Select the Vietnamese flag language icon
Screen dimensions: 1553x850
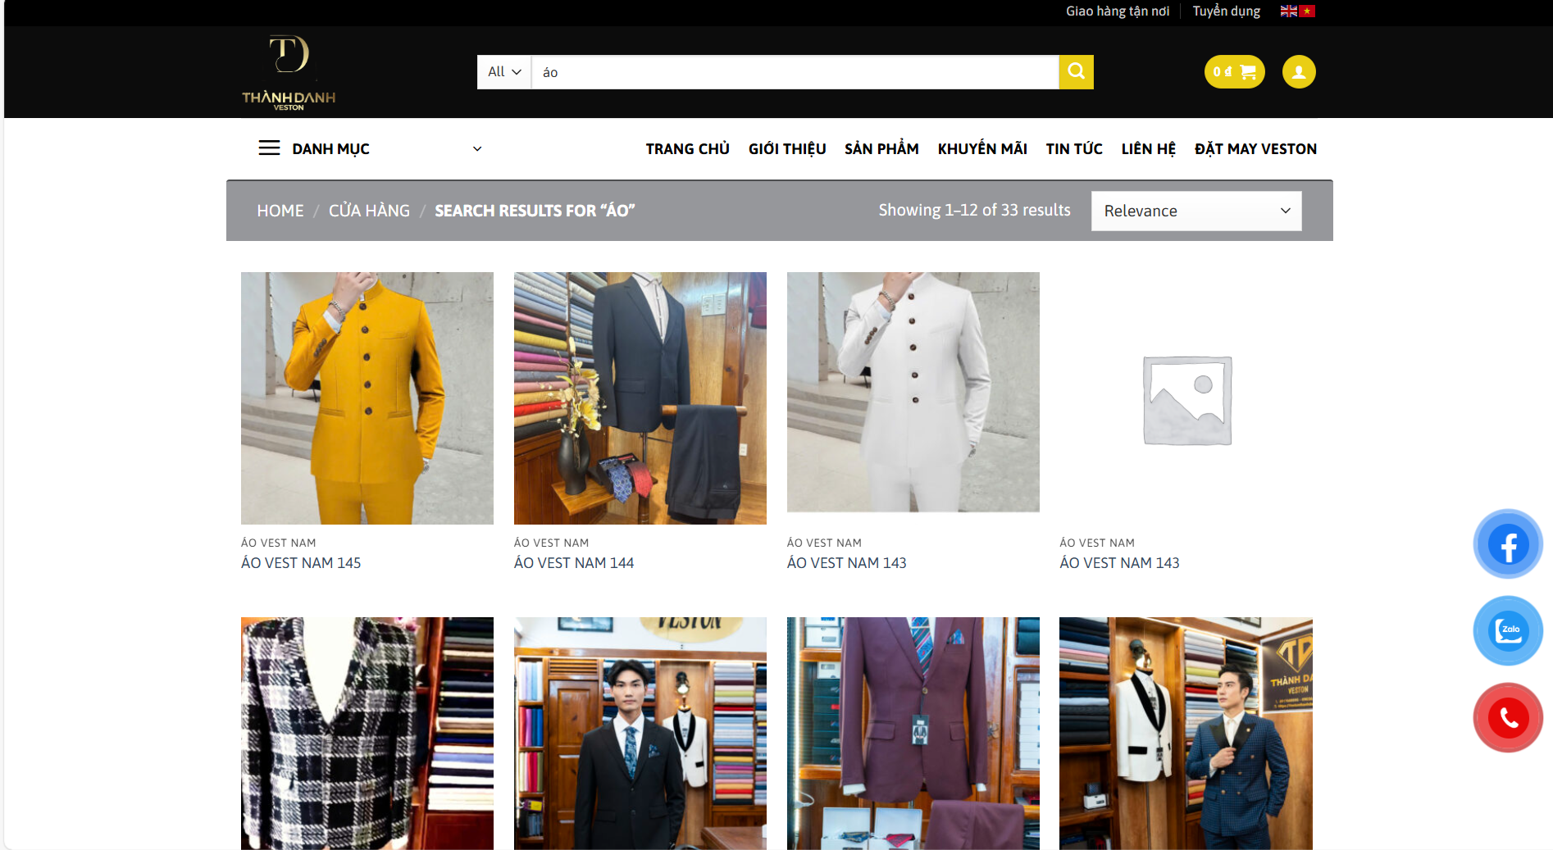point(1307,11)
